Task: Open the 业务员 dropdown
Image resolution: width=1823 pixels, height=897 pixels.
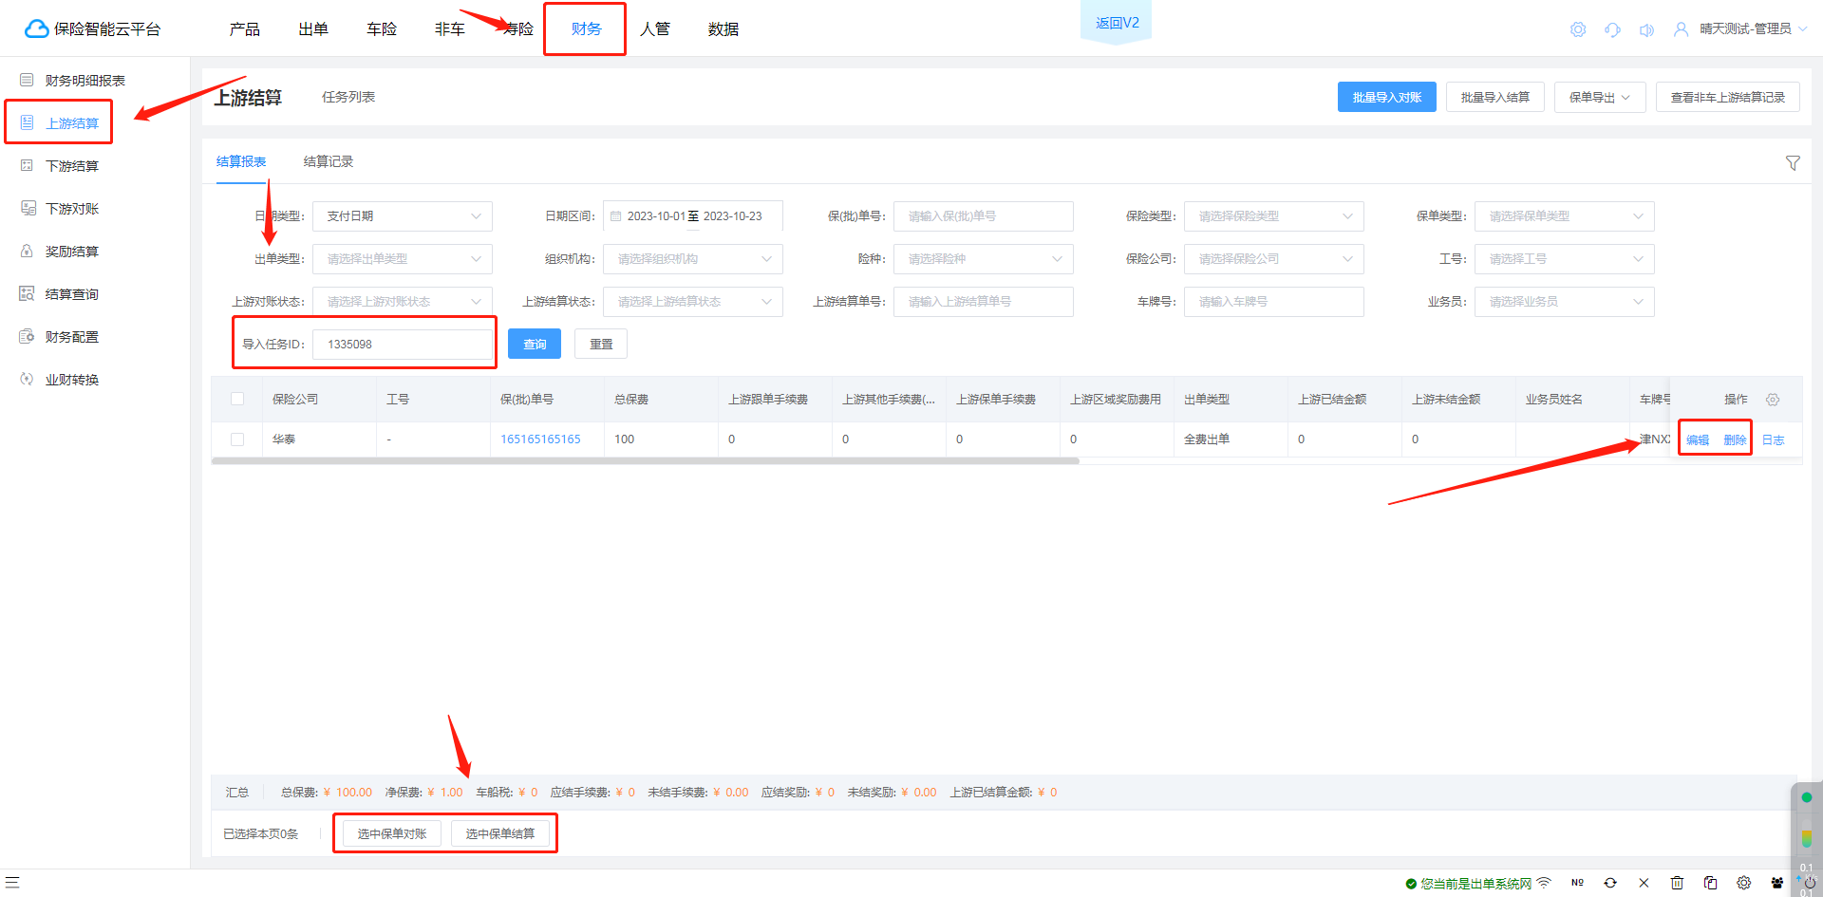Action: [1564, 302]
